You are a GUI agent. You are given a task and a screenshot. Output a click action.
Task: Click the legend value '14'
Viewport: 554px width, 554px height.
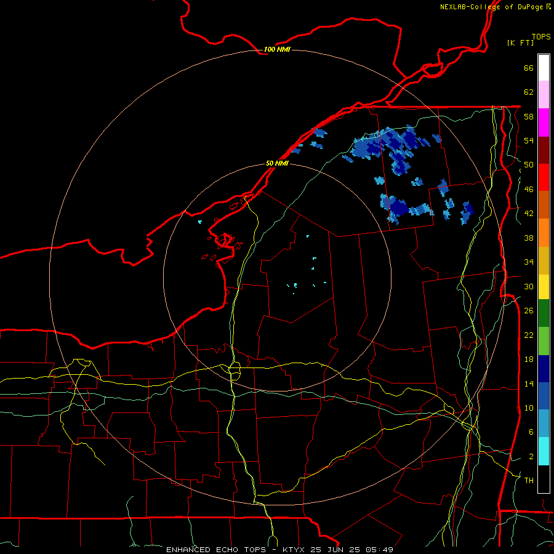click(529, 383)
